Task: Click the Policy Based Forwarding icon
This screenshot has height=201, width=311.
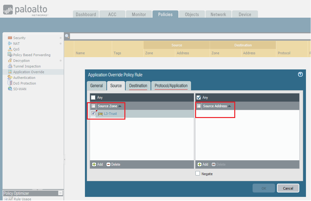Action: click(10, 55)
